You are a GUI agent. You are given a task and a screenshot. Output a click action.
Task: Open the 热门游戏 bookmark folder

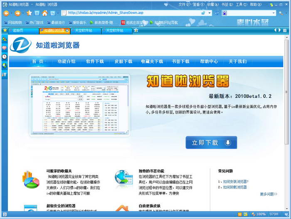35,22
